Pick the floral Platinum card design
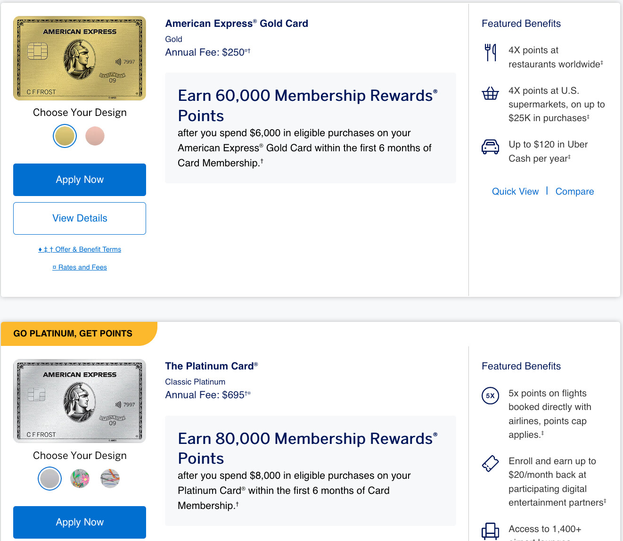 tap(80, 479)
